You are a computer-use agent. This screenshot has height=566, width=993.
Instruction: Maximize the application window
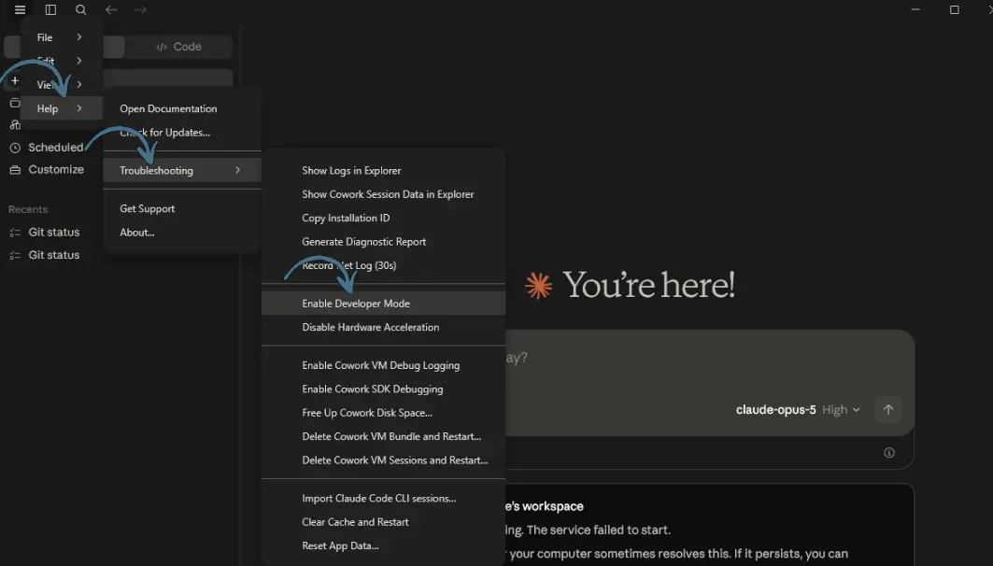pos(955,9)
